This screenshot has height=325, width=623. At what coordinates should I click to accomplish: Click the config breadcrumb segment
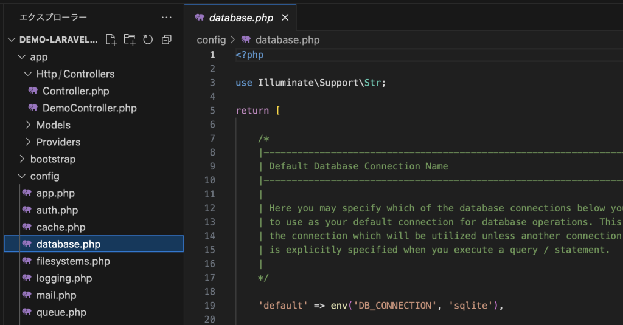tap(211, 40)
